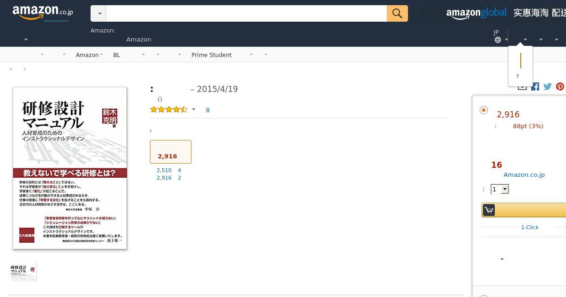The image size is (566, 297).
Task: Click the Amazon link in header bar
Action: [139, 40]
